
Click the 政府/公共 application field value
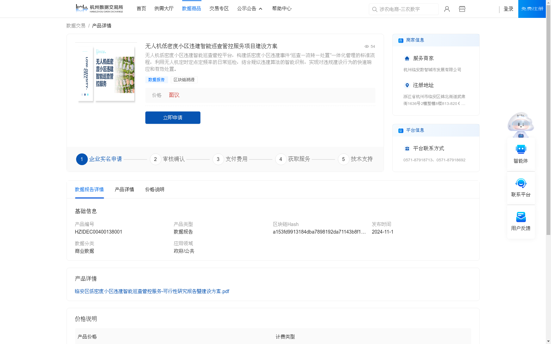click(184, 251)
